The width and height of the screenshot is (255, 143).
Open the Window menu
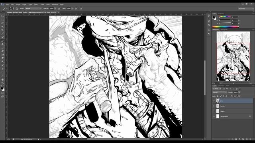coord(55,4)
